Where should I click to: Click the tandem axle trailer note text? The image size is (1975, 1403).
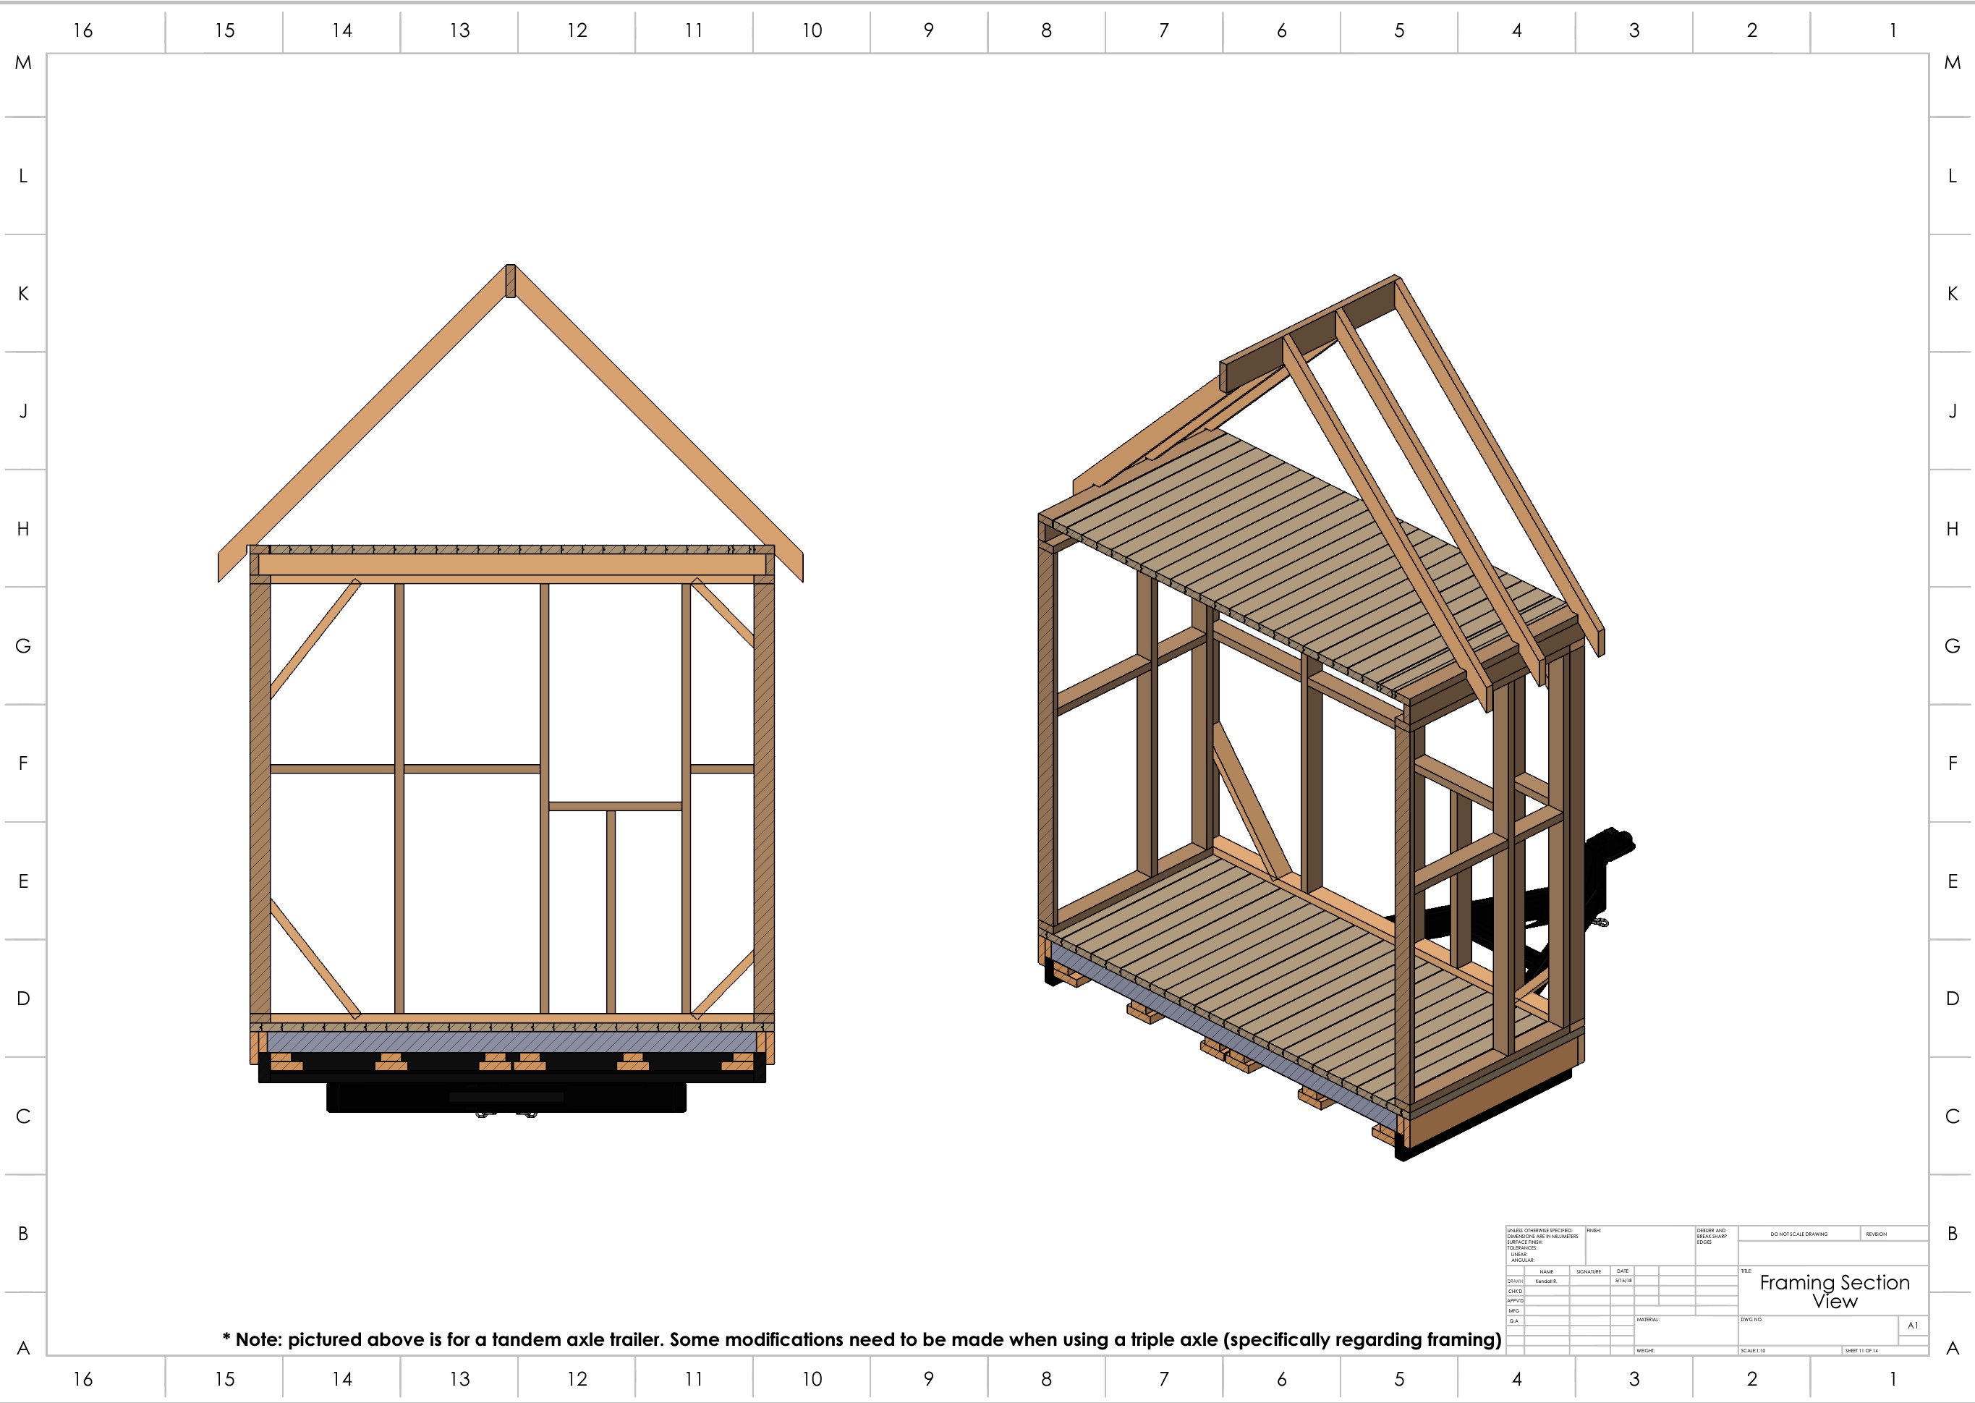pos(861,1339)
